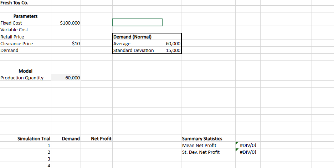Select the $100,000 fixed cost value

tap(66, 23)
